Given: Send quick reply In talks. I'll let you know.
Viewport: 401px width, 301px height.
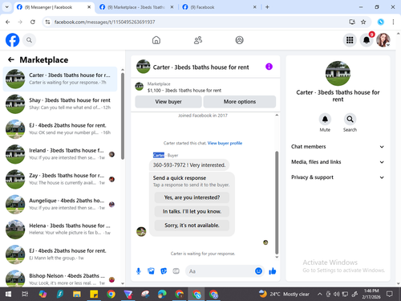Looking at the screenshot, I should point(192,211).
